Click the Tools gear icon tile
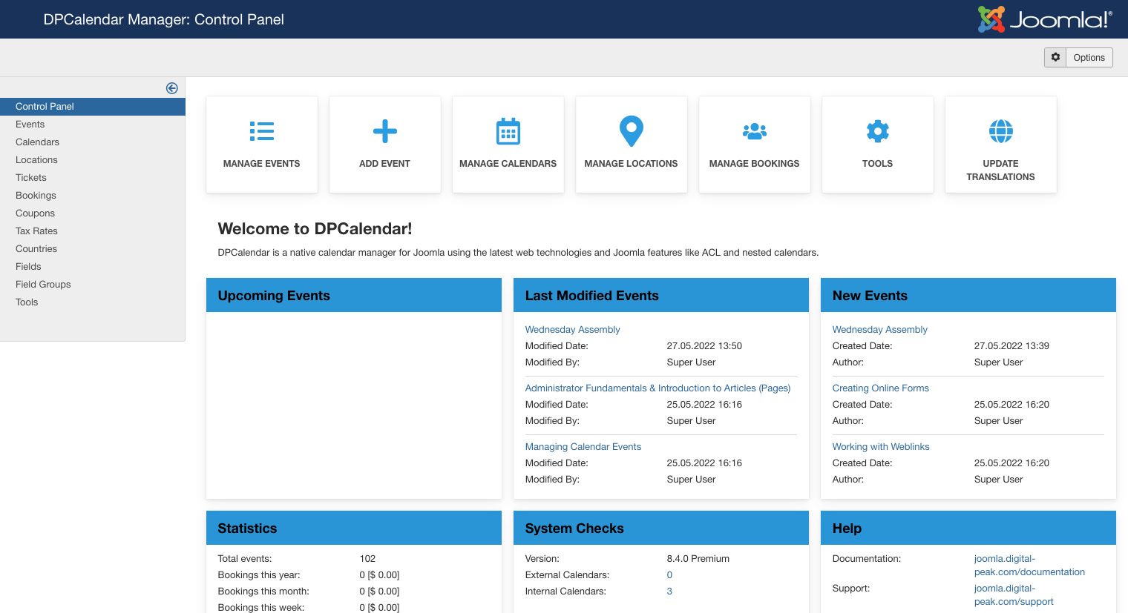The height and width of the screenshot is (613, 1128). pos(877,131)
